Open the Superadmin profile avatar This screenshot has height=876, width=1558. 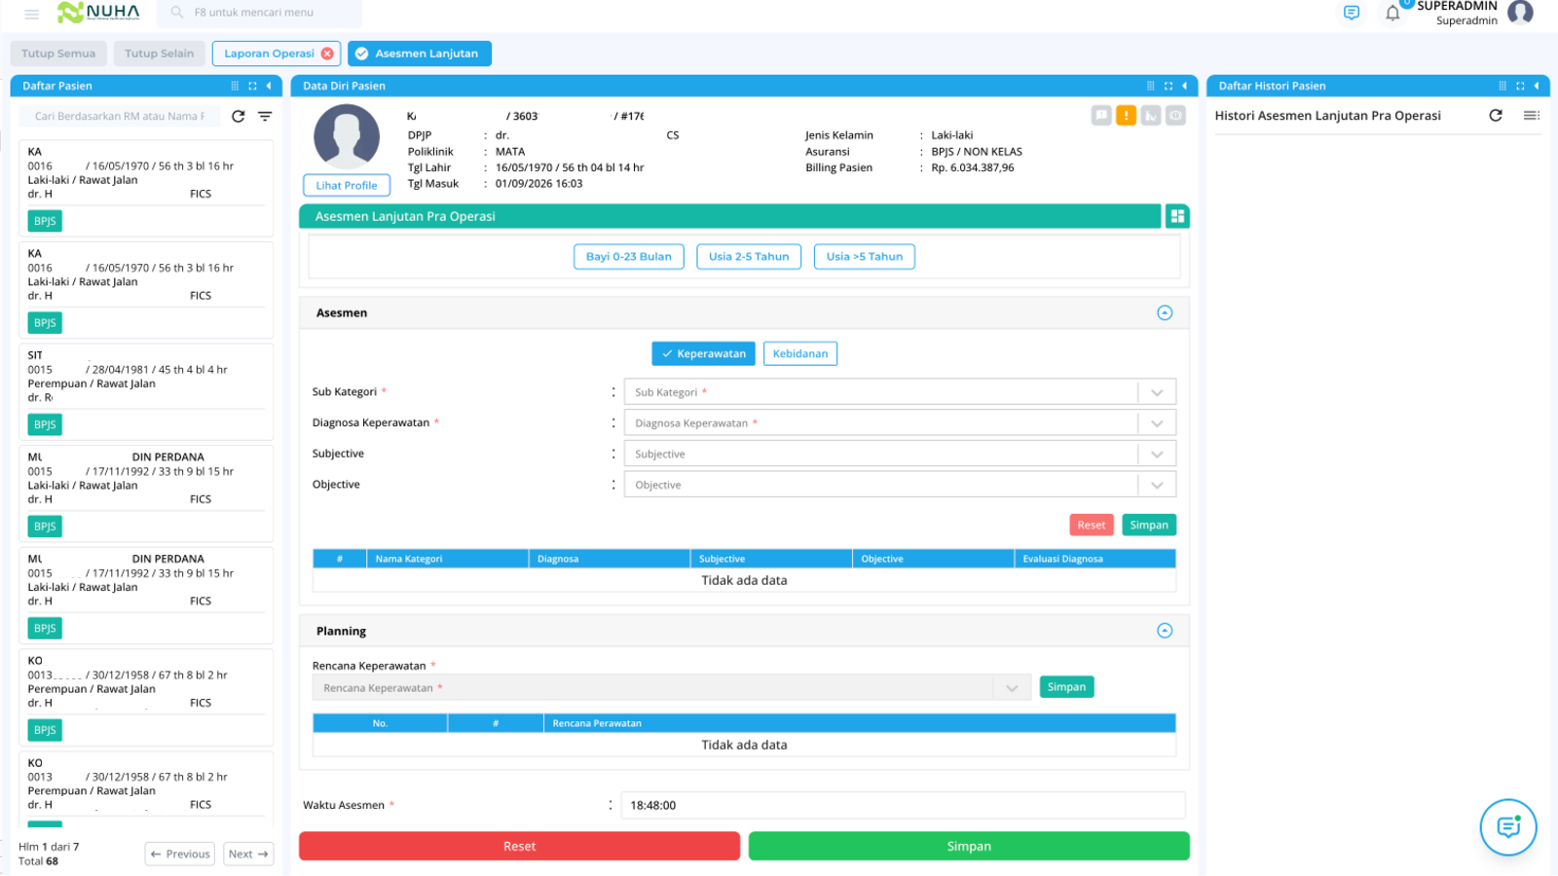[x=1520, y=12]
